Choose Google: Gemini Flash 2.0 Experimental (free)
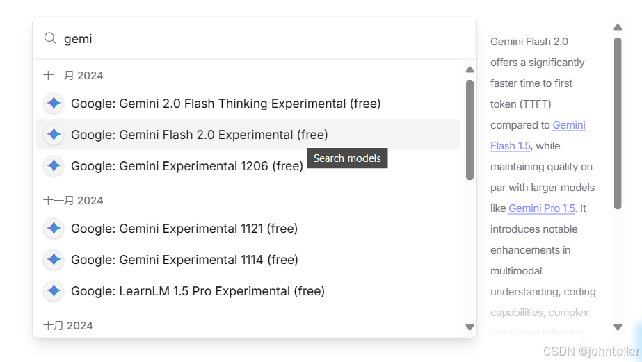 (x=199, y=135)
